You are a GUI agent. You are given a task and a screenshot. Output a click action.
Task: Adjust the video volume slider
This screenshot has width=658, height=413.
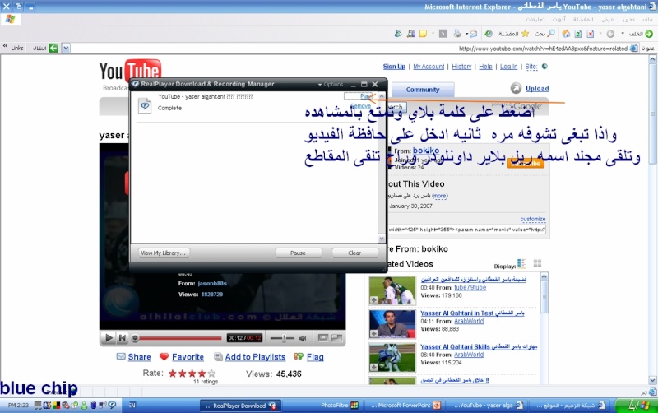coord(282,337)
